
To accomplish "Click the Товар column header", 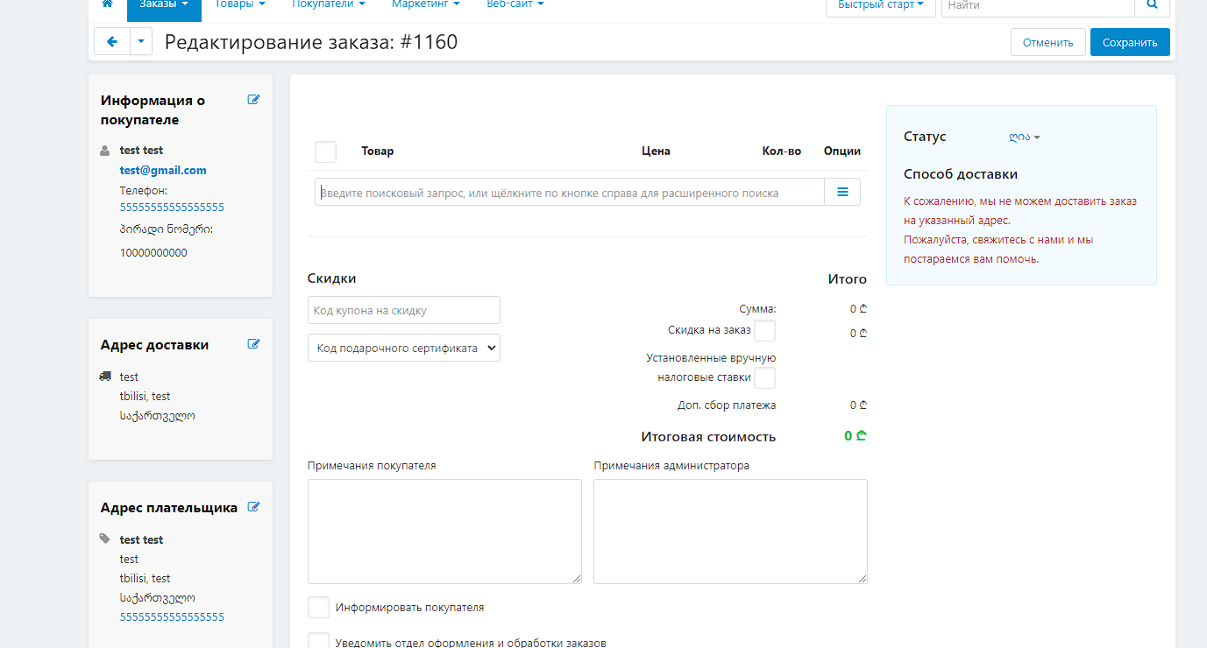I will 378,151.
